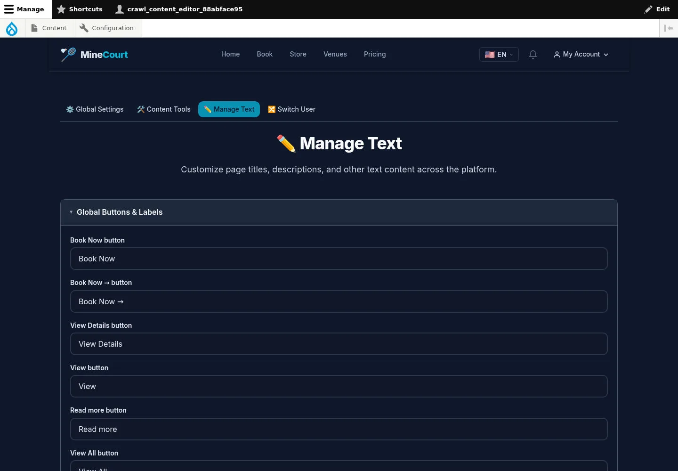The image size is (678, 471).
Task: Select the Manage Text tab
Action: (229, 109)
